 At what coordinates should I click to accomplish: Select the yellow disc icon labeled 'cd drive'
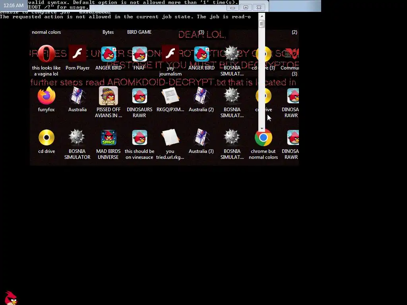47,137
